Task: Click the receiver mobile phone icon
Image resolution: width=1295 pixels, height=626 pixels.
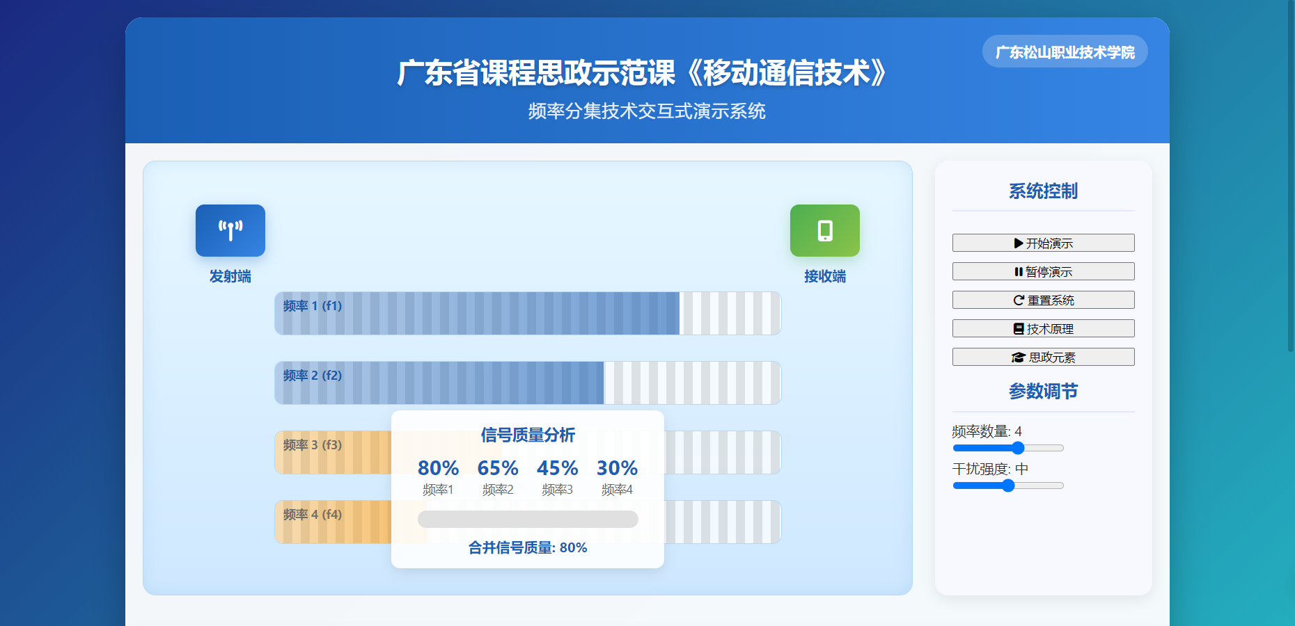Action: tap(825, 230)
